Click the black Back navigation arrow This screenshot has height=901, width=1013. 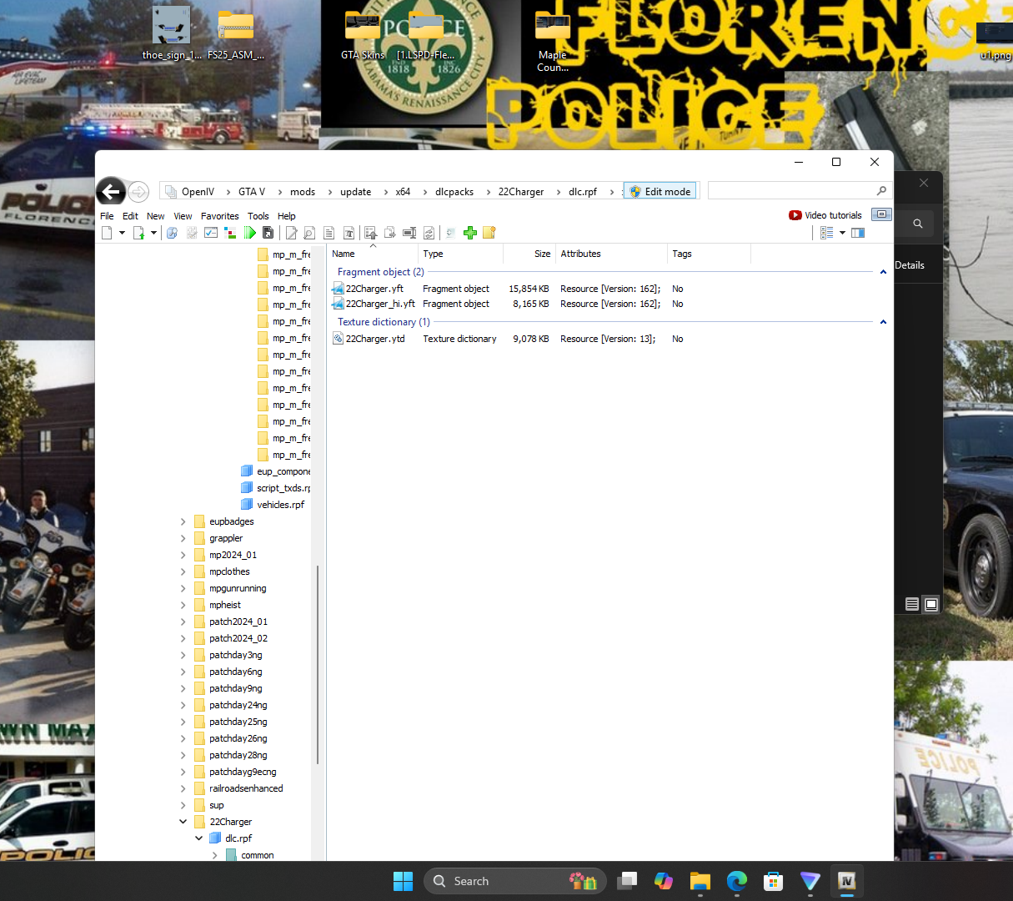click(x=111, y=191)
